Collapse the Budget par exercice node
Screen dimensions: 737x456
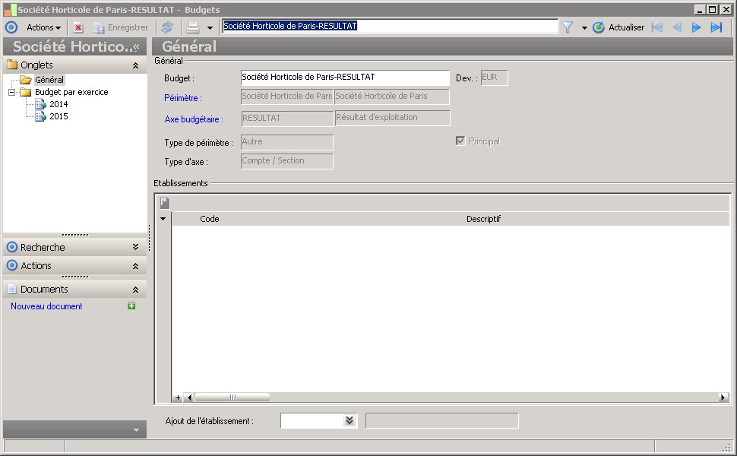click(x=11, y=92)
